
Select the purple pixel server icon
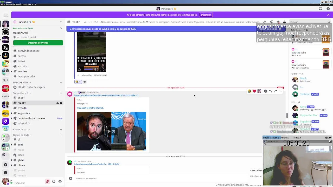[x=5, y=121]
